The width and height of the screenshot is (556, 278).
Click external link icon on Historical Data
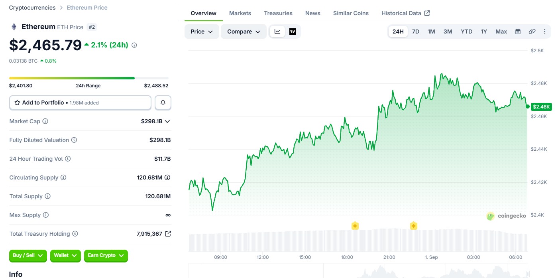point(427,13)
